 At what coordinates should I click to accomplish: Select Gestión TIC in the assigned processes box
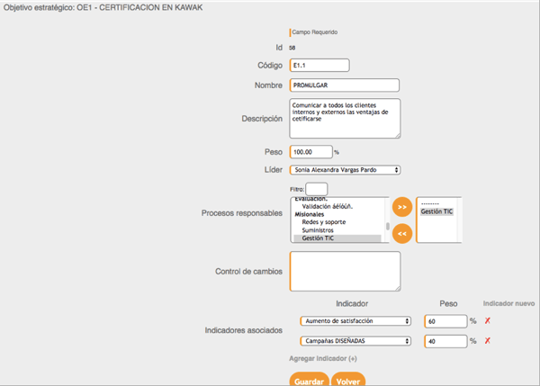(x=436, y=211)
